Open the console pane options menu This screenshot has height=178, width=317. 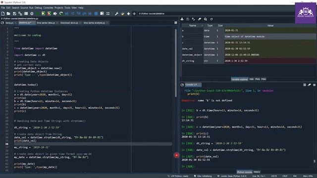[x=314, y=85]
